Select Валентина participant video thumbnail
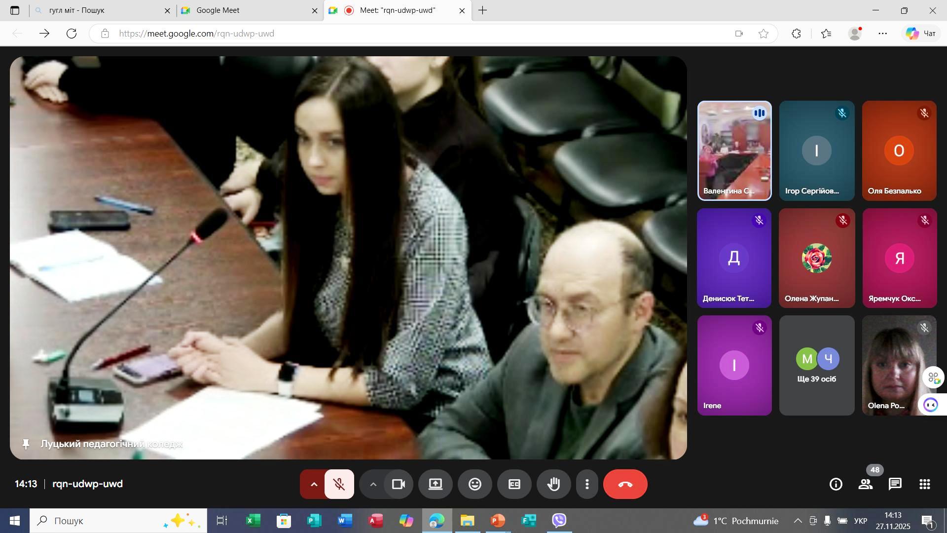This screenshot has width=947, height=533. (x=734, y=151)
